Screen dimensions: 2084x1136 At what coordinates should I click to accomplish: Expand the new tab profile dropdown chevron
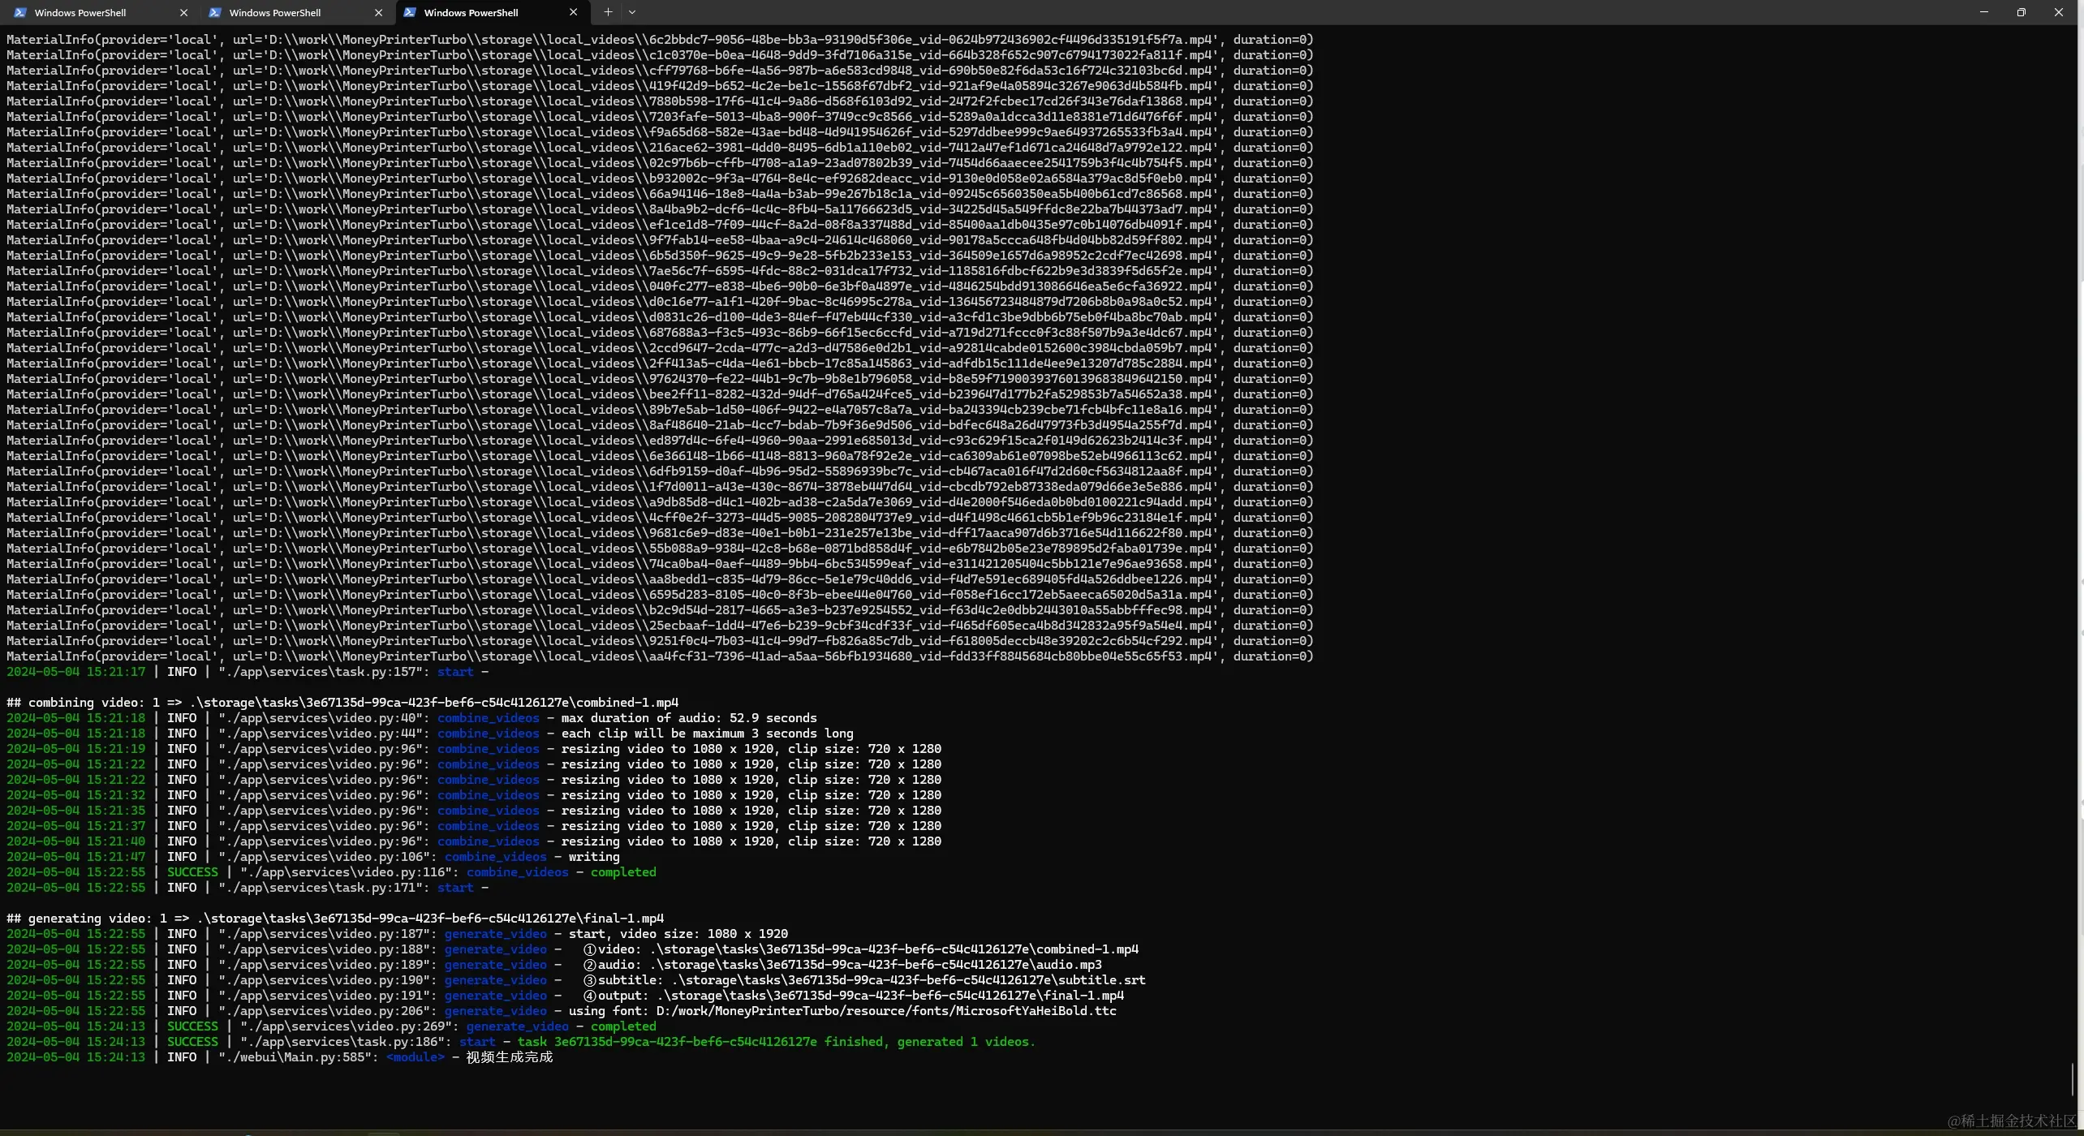632,12
